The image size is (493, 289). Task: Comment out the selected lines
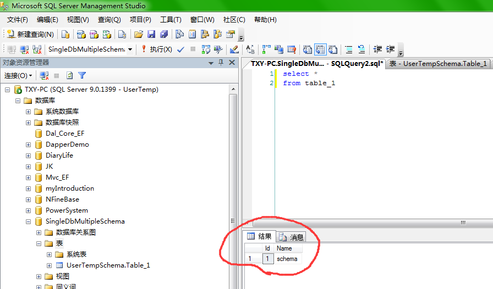349,49
